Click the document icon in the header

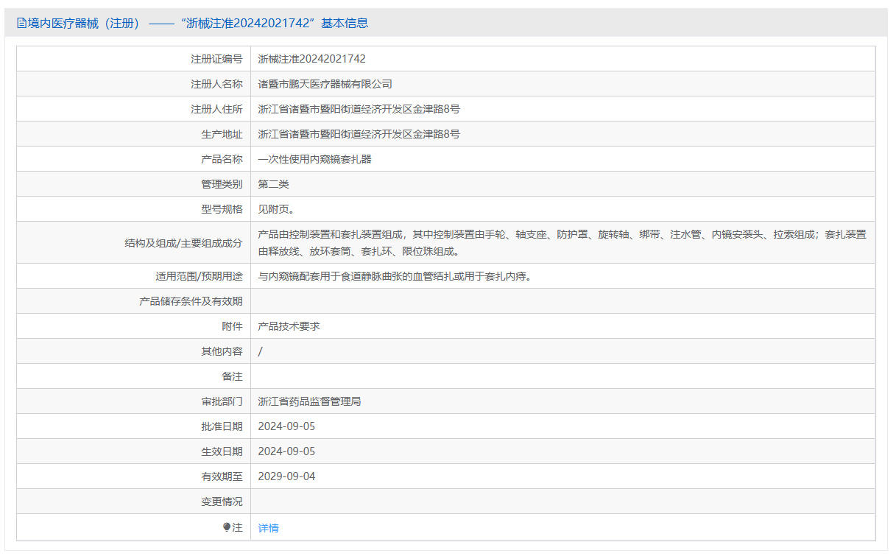coord(21,24)
